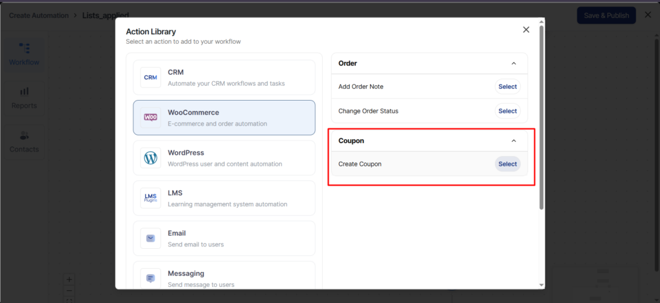
Task: Click Save & Publish button
Action: (606, 15)
